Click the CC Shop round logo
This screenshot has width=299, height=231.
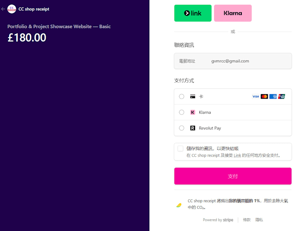point(11,9)
